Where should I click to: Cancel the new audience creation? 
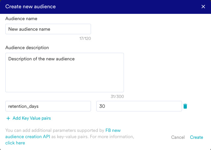pos(178,137)
